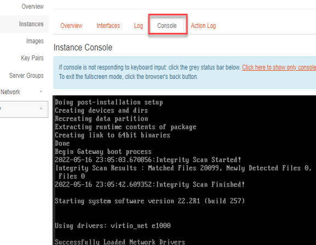Viewport: 316px width, 245px height.
Task: Click 'Creating devices and dirs' console line
Action: pos(101,111)
